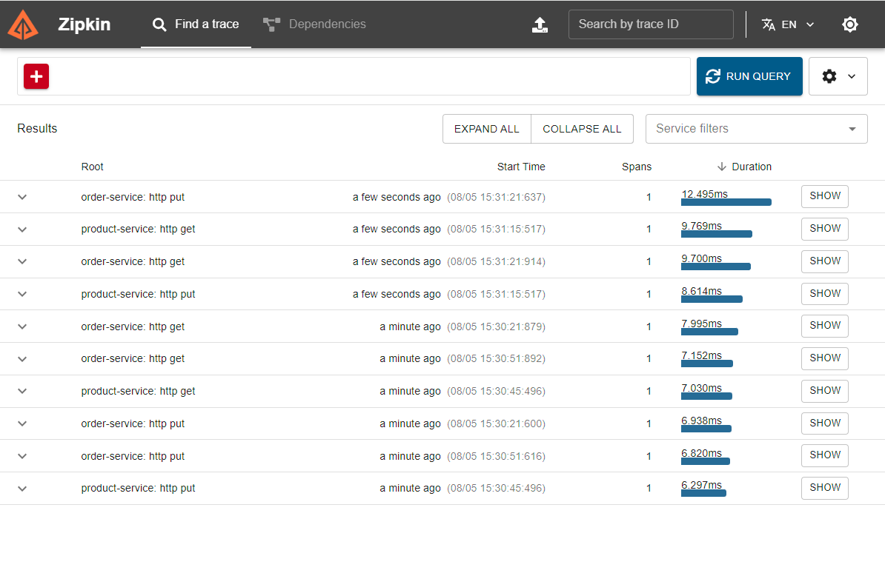The image size is (885, 576).
Task: Show the 7.030ms product-service trace
Action: click(825, 391)
